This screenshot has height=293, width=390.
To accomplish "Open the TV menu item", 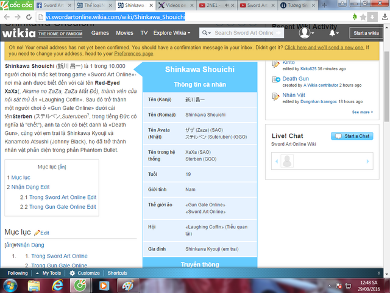I will [144, 33].
